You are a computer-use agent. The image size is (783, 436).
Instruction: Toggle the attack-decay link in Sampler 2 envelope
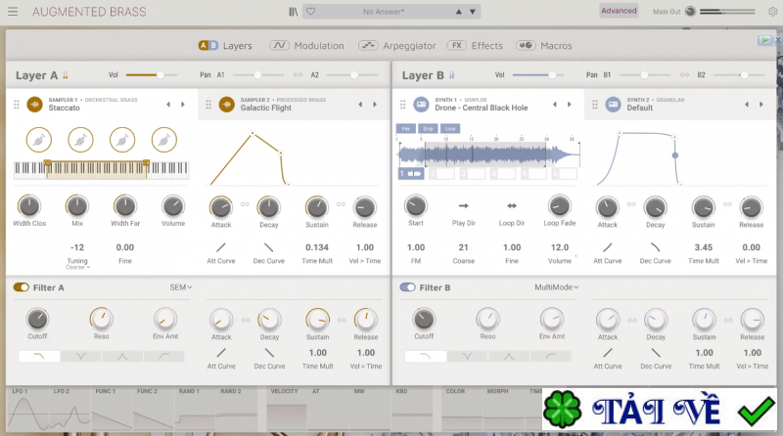click(245, 204)
